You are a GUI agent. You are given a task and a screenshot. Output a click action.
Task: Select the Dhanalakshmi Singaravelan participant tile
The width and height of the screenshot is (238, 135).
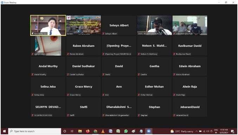click(x=119, y=107)
